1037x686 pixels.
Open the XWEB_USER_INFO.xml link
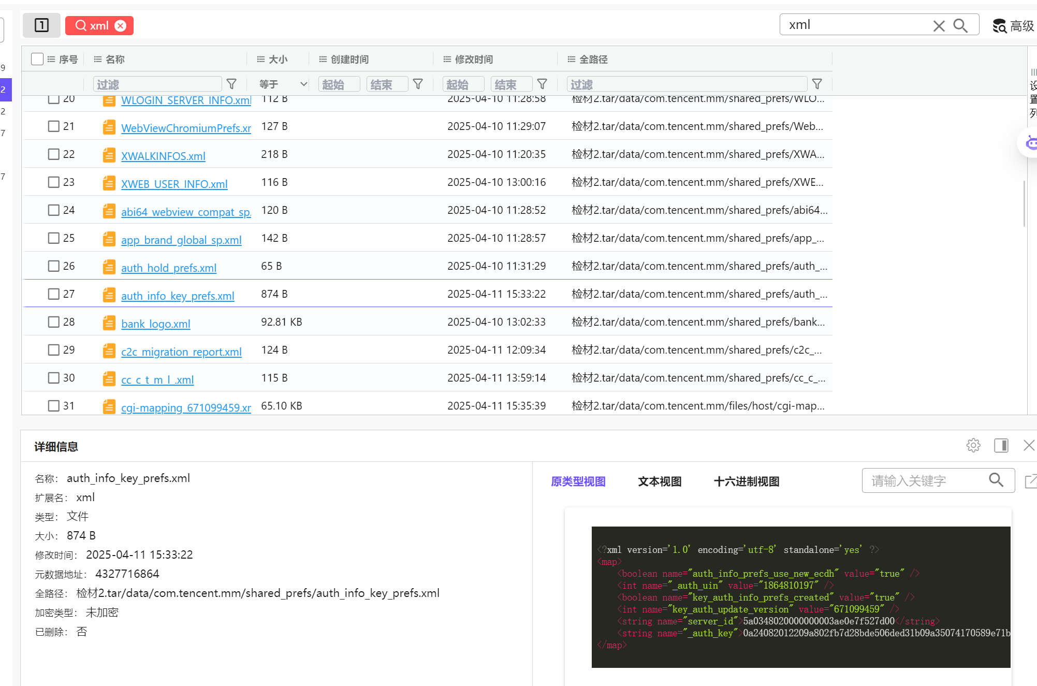point(174,184)
